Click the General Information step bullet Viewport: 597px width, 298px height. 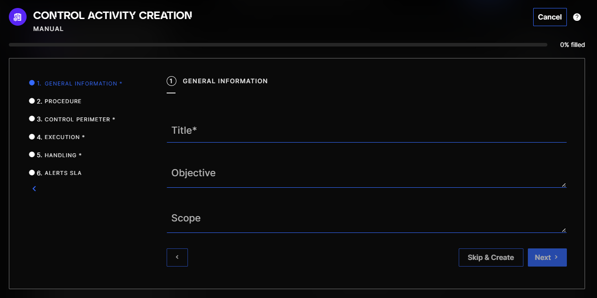tap(32, 83)
